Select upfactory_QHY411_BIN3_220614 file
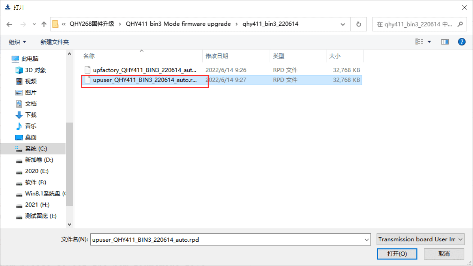The height and width of the screenshot is (266, 473). [144, 70]
